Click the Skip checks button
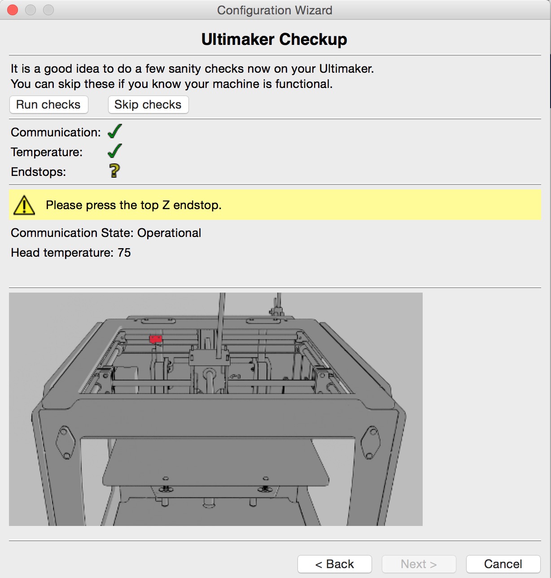The image size is (551, 578). (148, 105)
